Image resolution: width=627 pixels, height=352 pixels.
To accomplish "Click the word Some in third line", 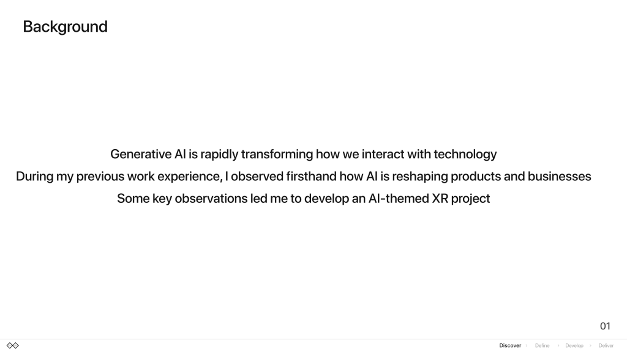I will (133, 199).
